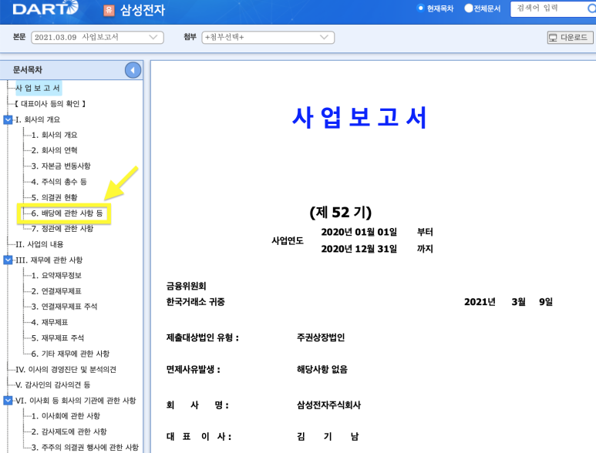
Task: Open 7. 정관에 관한 사항
Action: (x=62, y=229)
